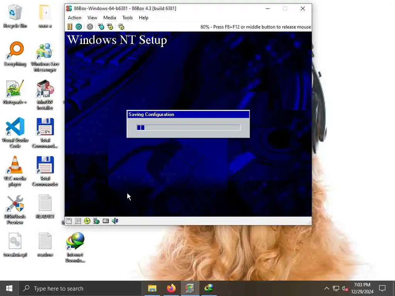Select DISM Tools Preview shortcut

click(x=15, y=209)
